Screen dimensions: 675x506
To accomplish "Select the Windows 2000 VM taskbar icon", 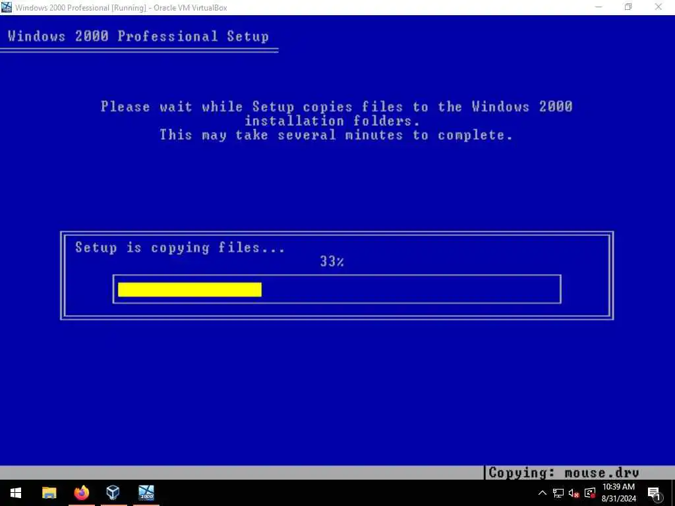I will coord(146,493).
